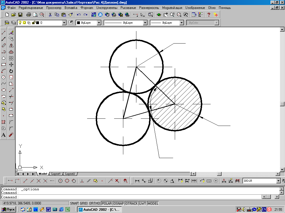This screenshot has width=285, height=213.
Task: Toggle SNAP mode in status bar
Action: coord(74,203)
